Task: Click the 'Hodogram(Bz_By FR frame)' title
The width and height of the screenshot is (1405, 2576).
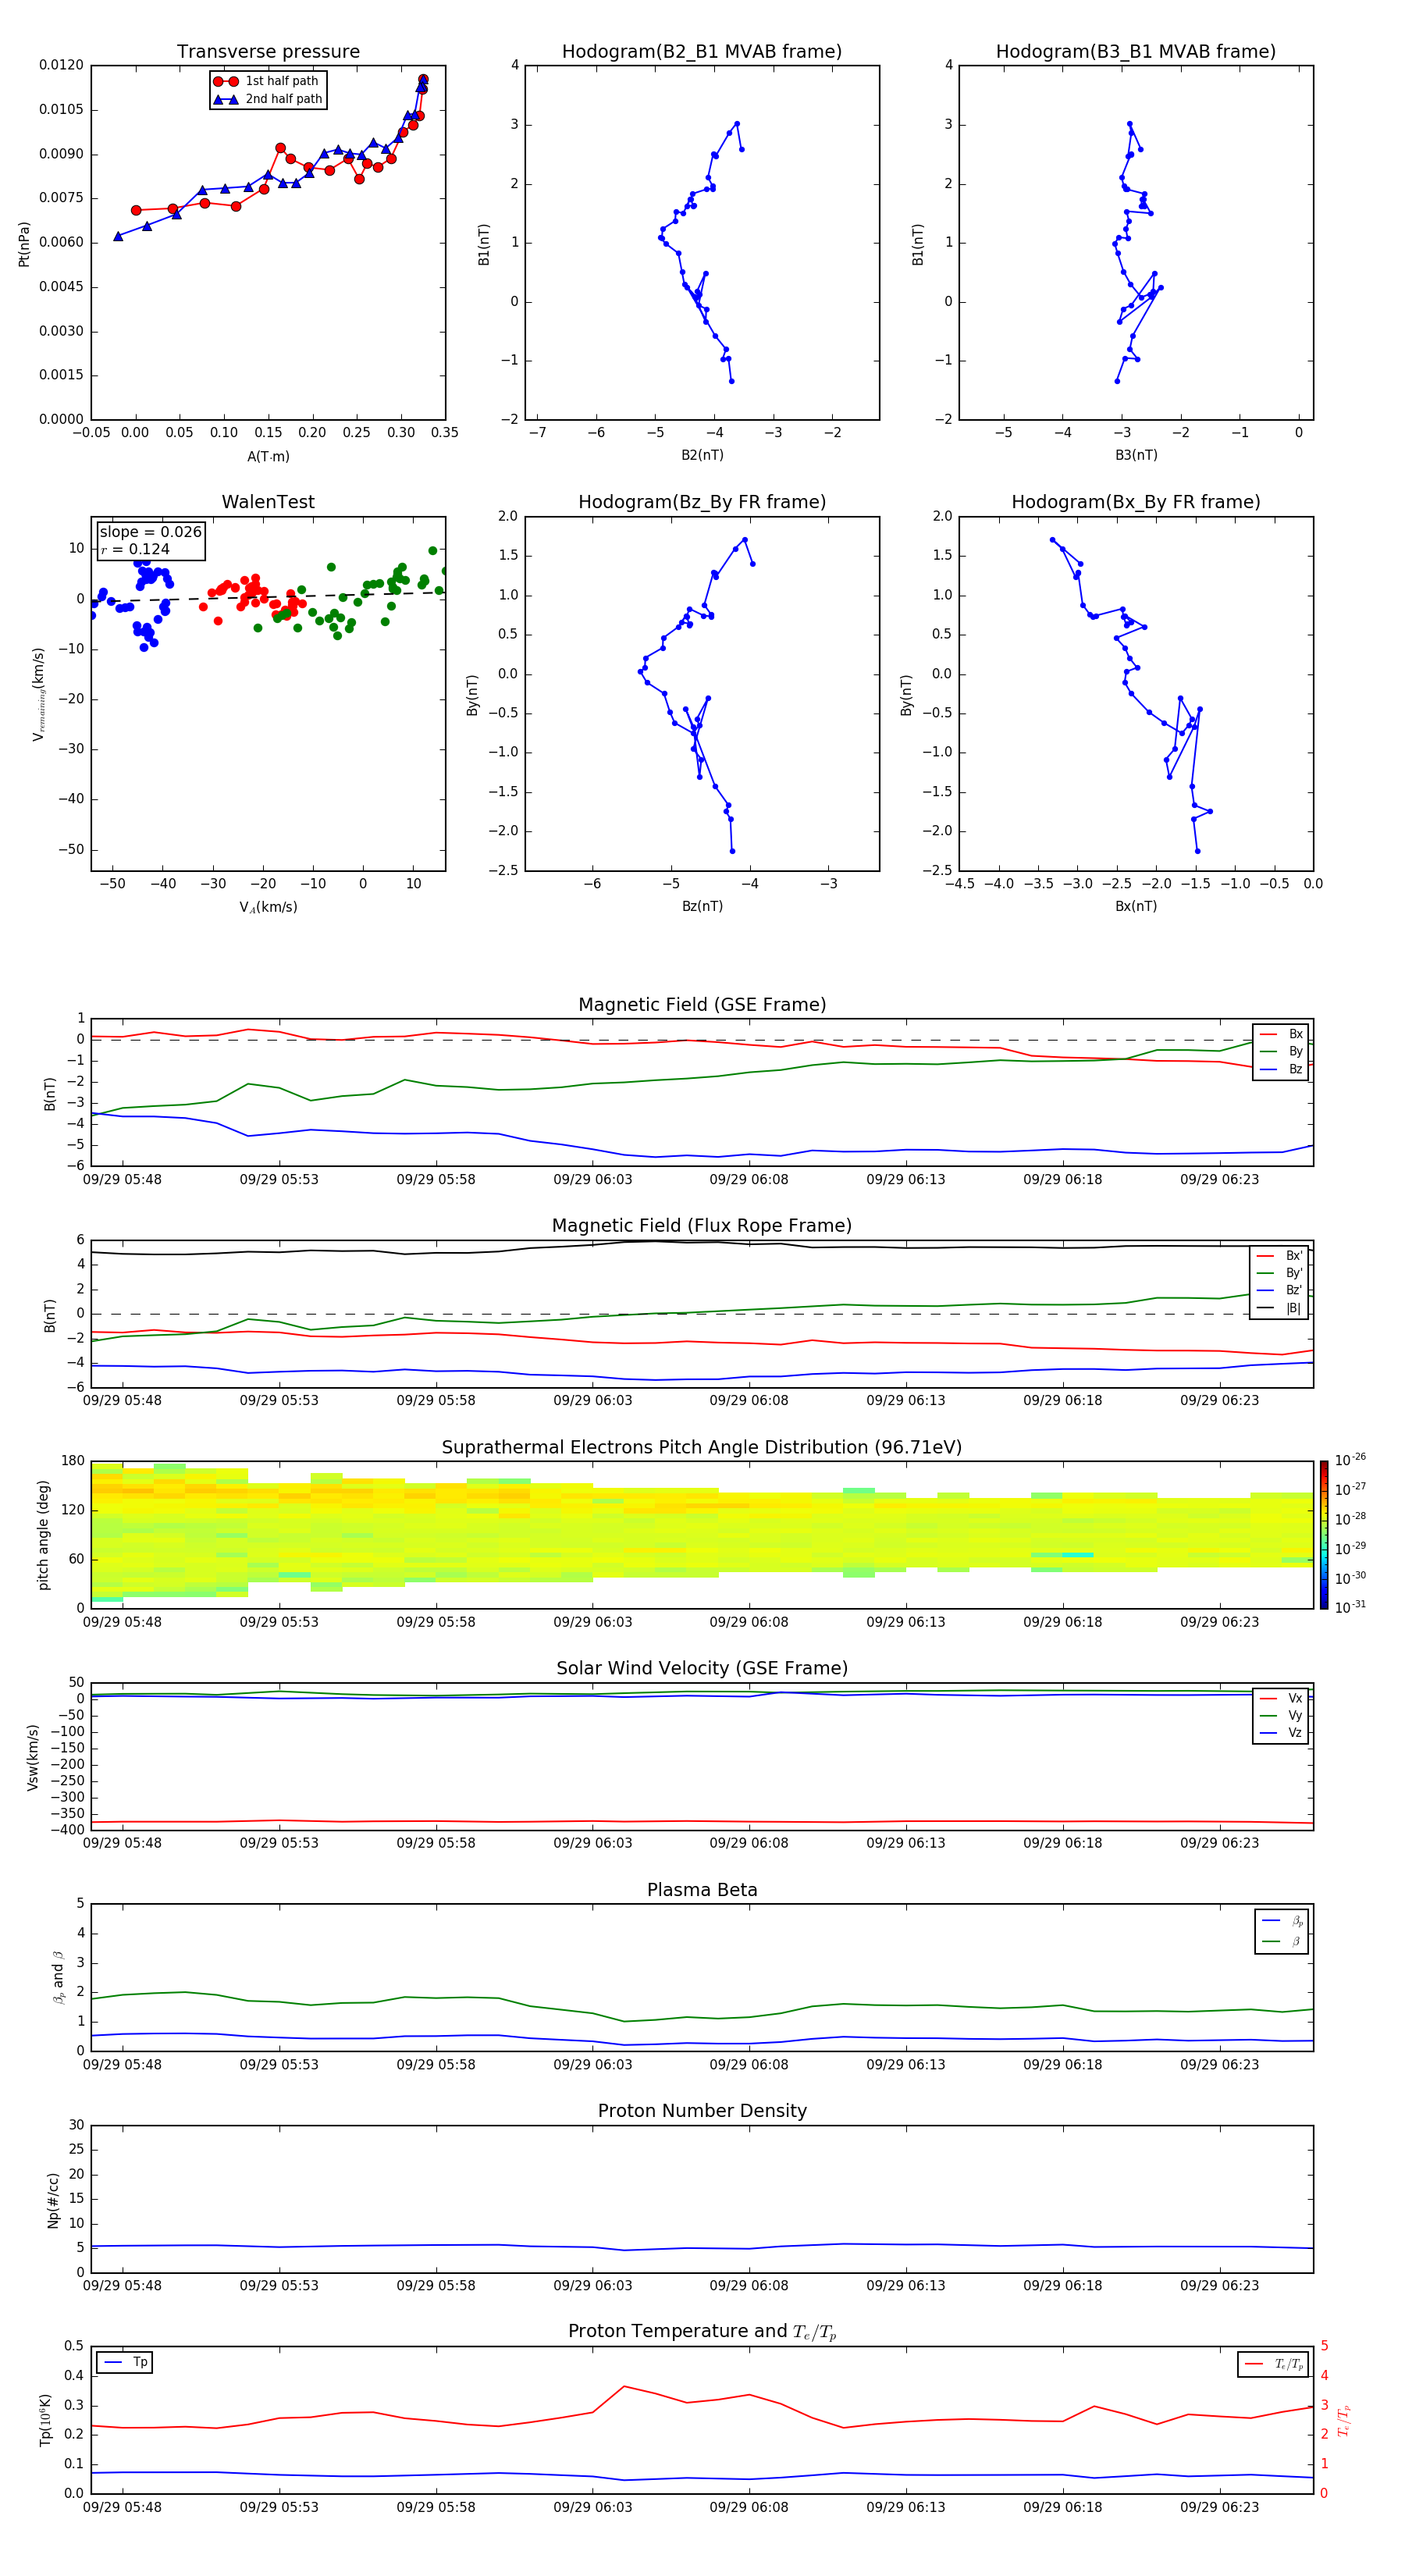Action: [x=702, y=502]
